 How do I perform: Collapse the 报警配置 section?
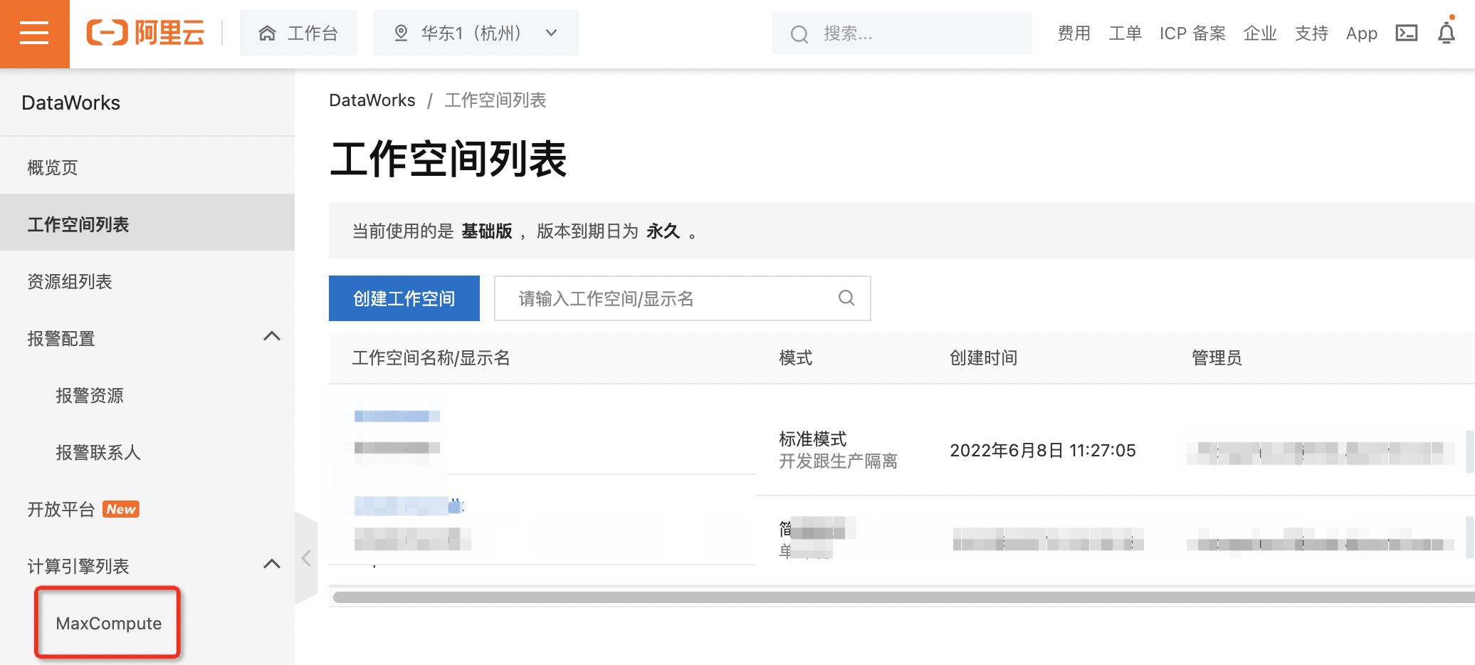[271, 337]
